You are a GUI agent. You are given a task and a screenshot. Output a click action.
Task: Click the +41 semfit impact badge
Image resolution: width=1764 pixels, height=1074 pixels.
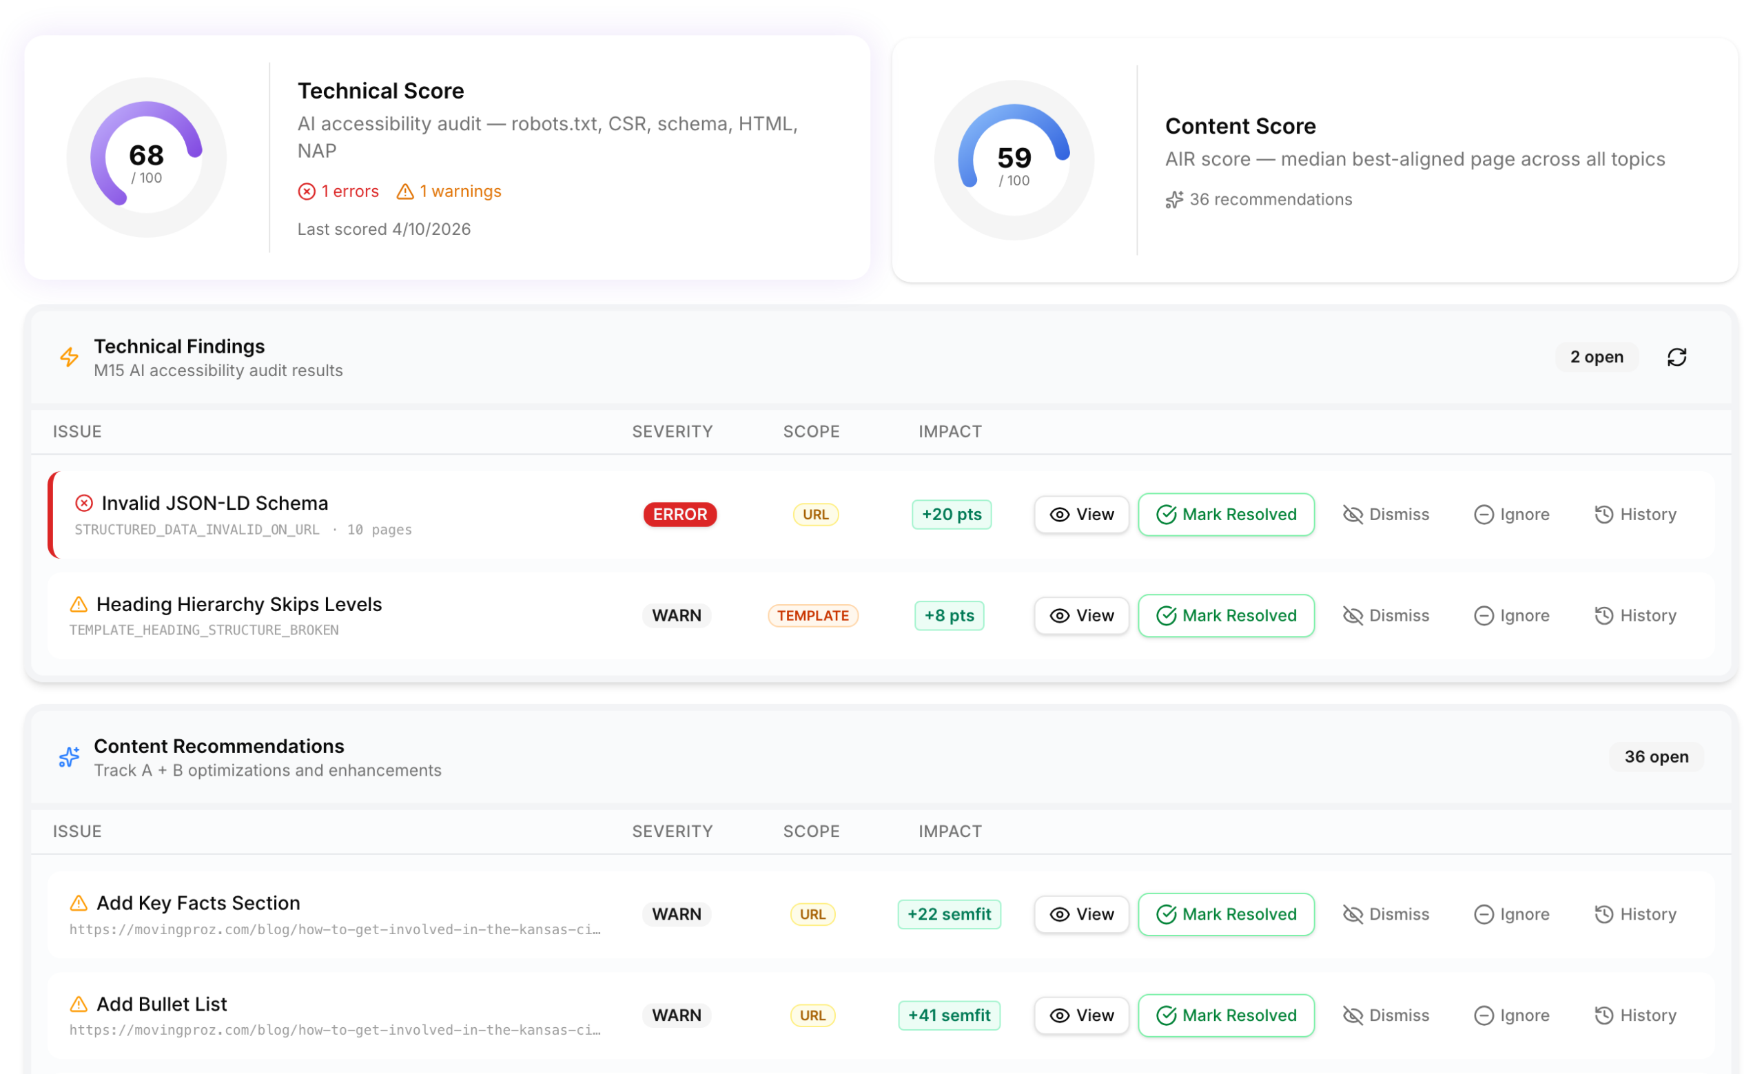tap(950, 1015)
